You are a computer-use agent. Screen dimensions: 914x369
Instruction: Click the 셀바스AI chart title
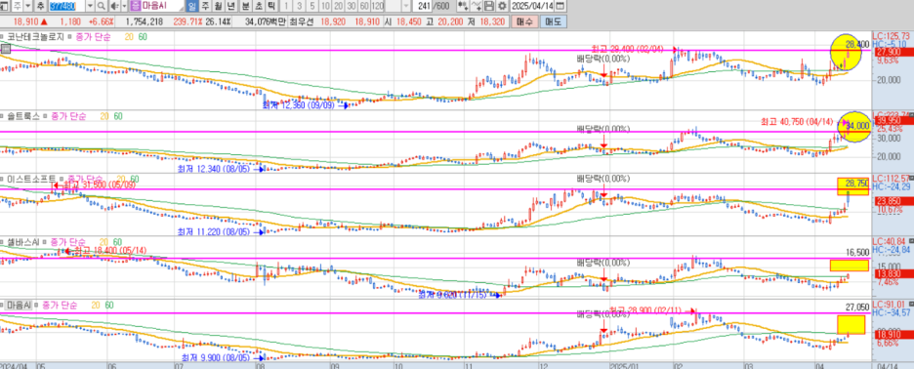(x=23, y=241)
